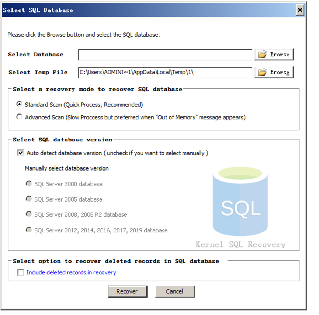
Task: Enable Standard Scan recovery mode
Action: point(19,104)
